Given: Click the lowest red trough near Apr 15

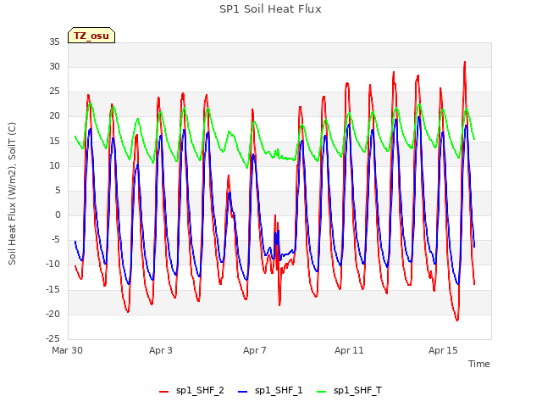Looking at the screenshot, I should 457,321.
